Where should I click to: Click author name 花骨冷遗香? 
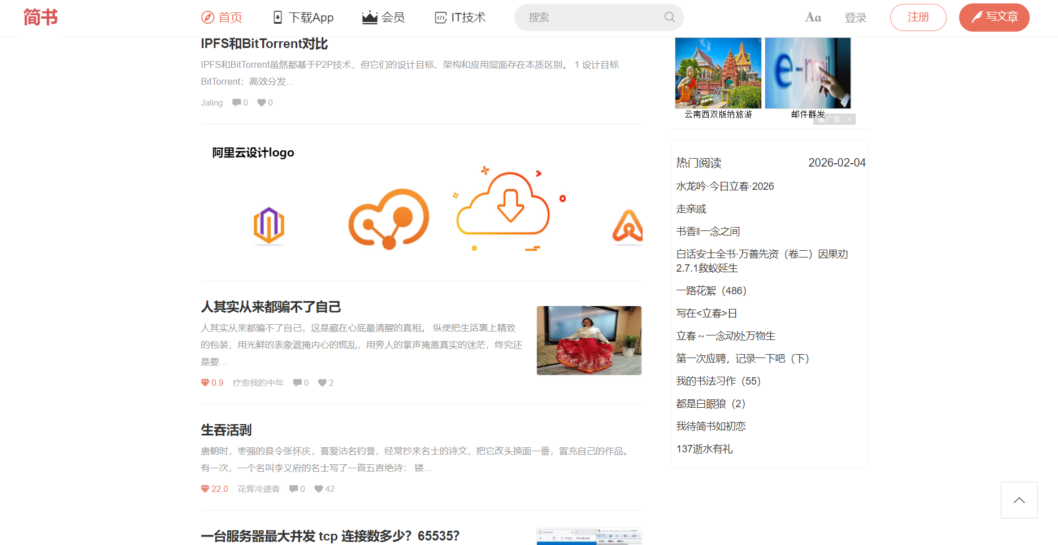[258, 489]
